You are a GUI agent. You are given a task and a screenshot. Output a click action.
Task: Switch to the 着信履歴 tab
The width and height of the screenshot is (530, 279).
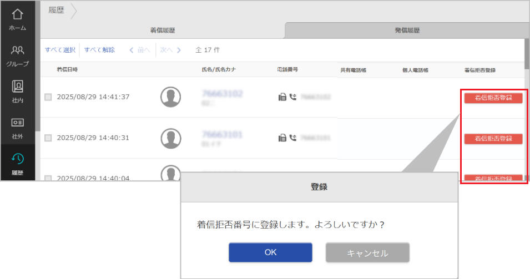163,31
